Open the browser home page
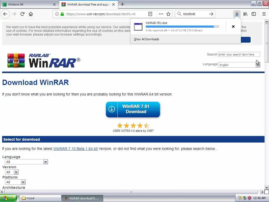The width and height of the screenshot is (269, 202). [x=31, y=14]
